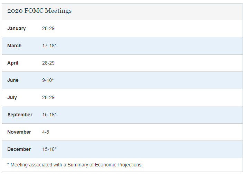Screen dimensions: 245x174
Task: Click the asterisk beginning the footnote
Action: click(x=8, y=164)
